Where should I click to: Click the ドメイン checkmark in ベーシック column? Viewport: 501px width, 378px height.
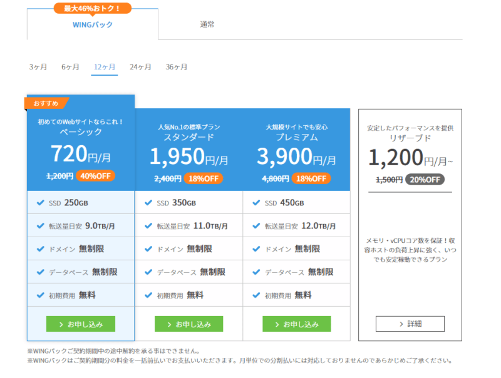(40, 248)
